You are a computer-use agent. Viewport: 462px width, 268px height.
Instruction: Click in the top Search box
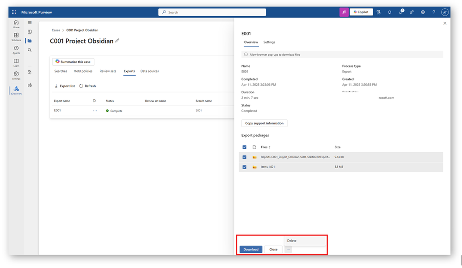[212, 12]
